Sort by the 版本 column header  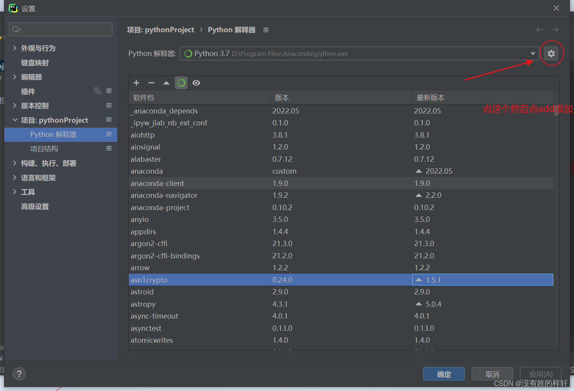coord(342,97)
